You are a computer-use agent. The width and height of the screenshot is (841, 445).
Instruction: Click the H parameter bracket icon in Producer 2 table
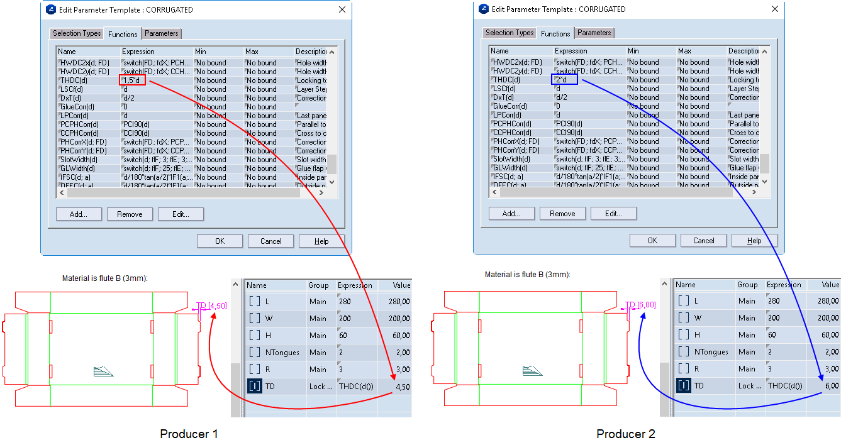pos(684,335)
